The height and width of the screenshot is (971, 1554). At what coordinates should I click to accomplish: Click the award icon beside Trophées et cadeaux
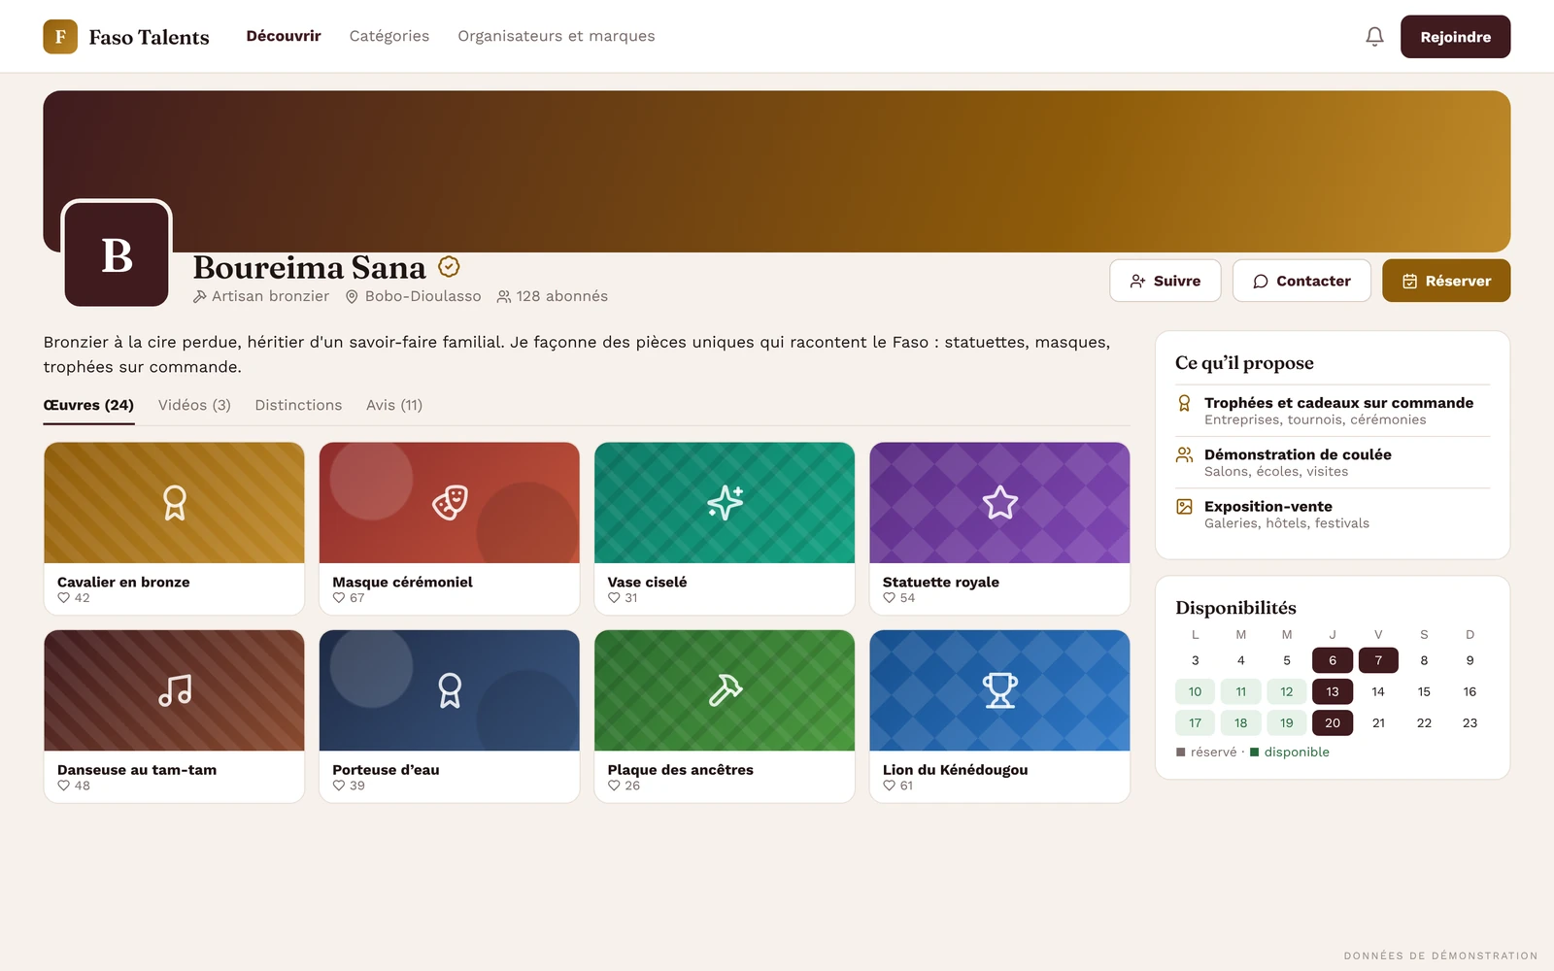pos(1184,403)
